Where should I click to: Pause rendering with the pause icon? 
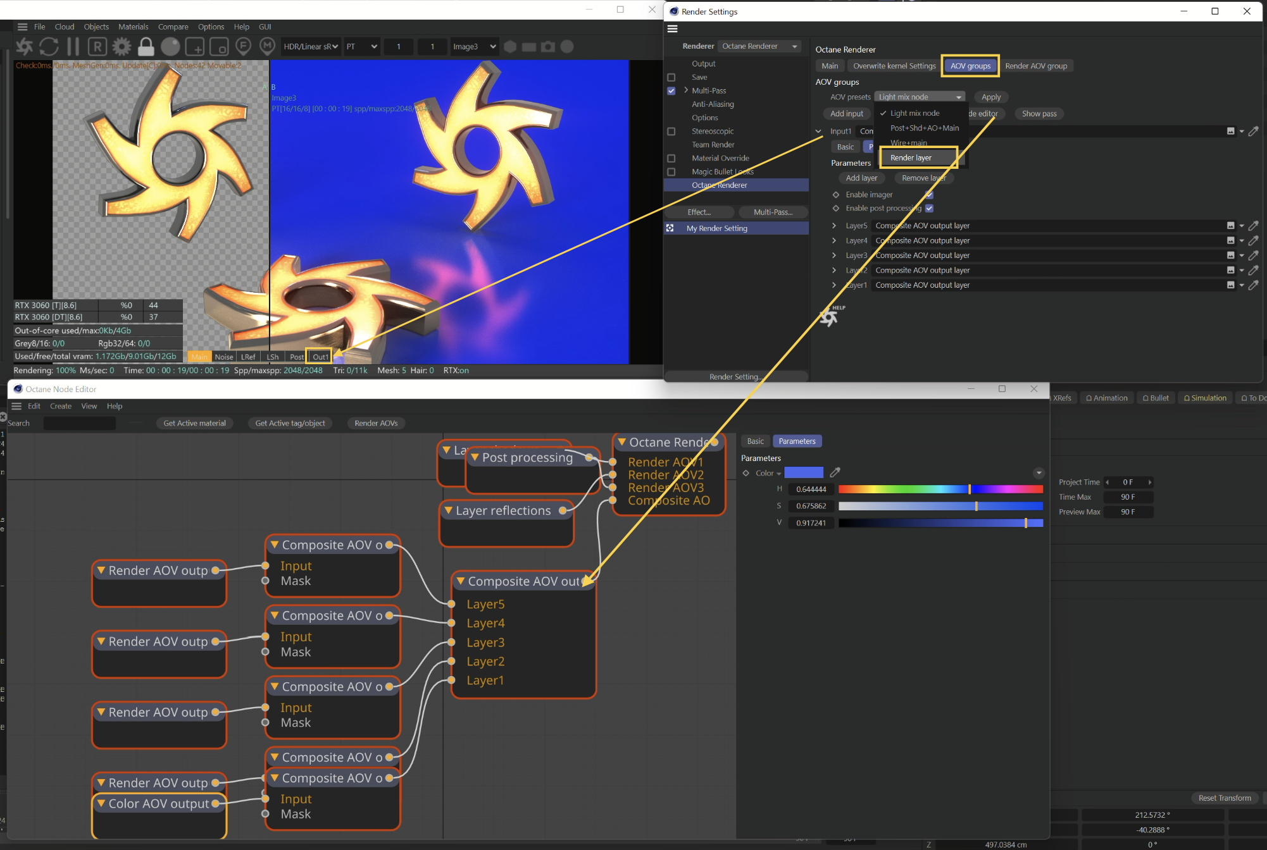click(73, 46)
